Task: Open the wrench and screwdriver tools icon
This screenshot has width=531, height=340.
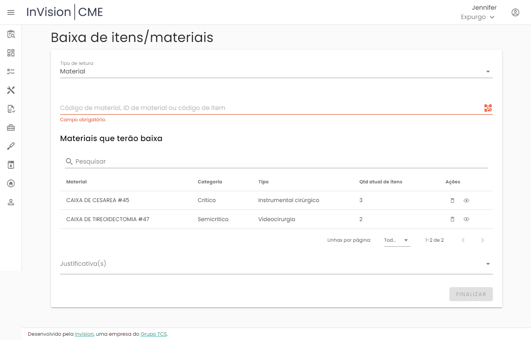Action: pyautogui.click(x=11, y=90)
